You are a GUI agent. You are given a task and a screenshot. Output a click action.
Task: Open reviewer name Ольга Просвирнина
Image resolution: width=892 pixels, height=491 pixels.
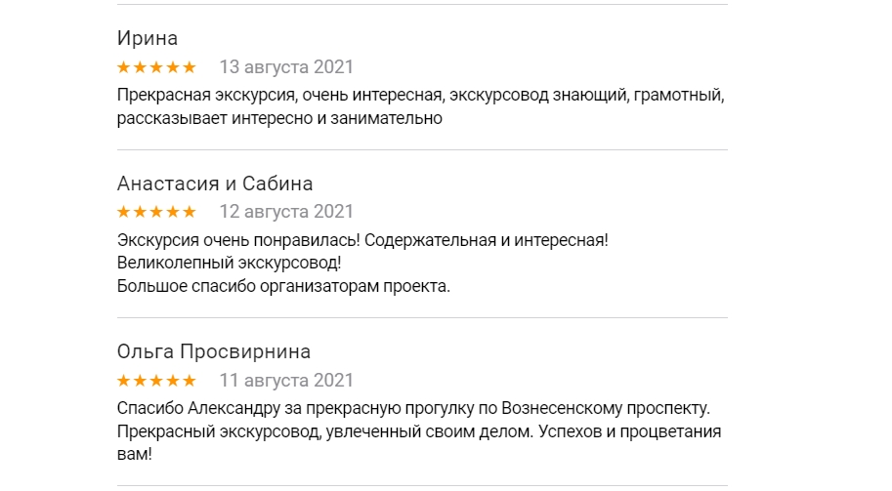[214, 351]
